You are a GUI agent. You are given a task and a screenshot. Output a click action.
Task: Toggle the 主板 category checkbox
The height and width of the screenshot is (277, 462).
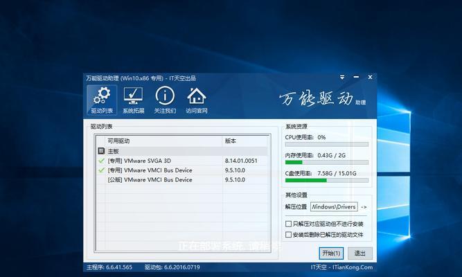point(101,151)
